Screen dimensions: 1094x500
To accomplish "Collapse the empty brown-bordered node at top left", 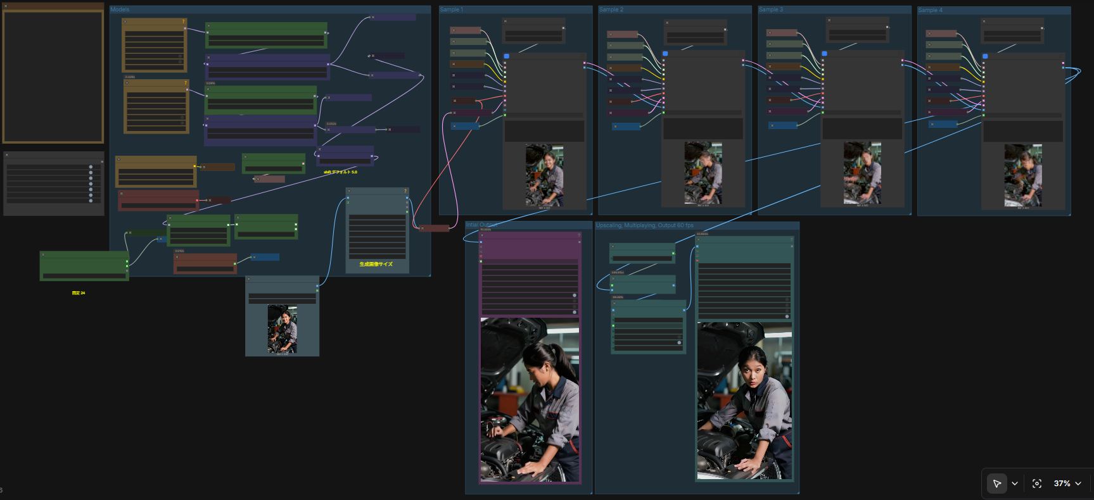I will [6, 6].
